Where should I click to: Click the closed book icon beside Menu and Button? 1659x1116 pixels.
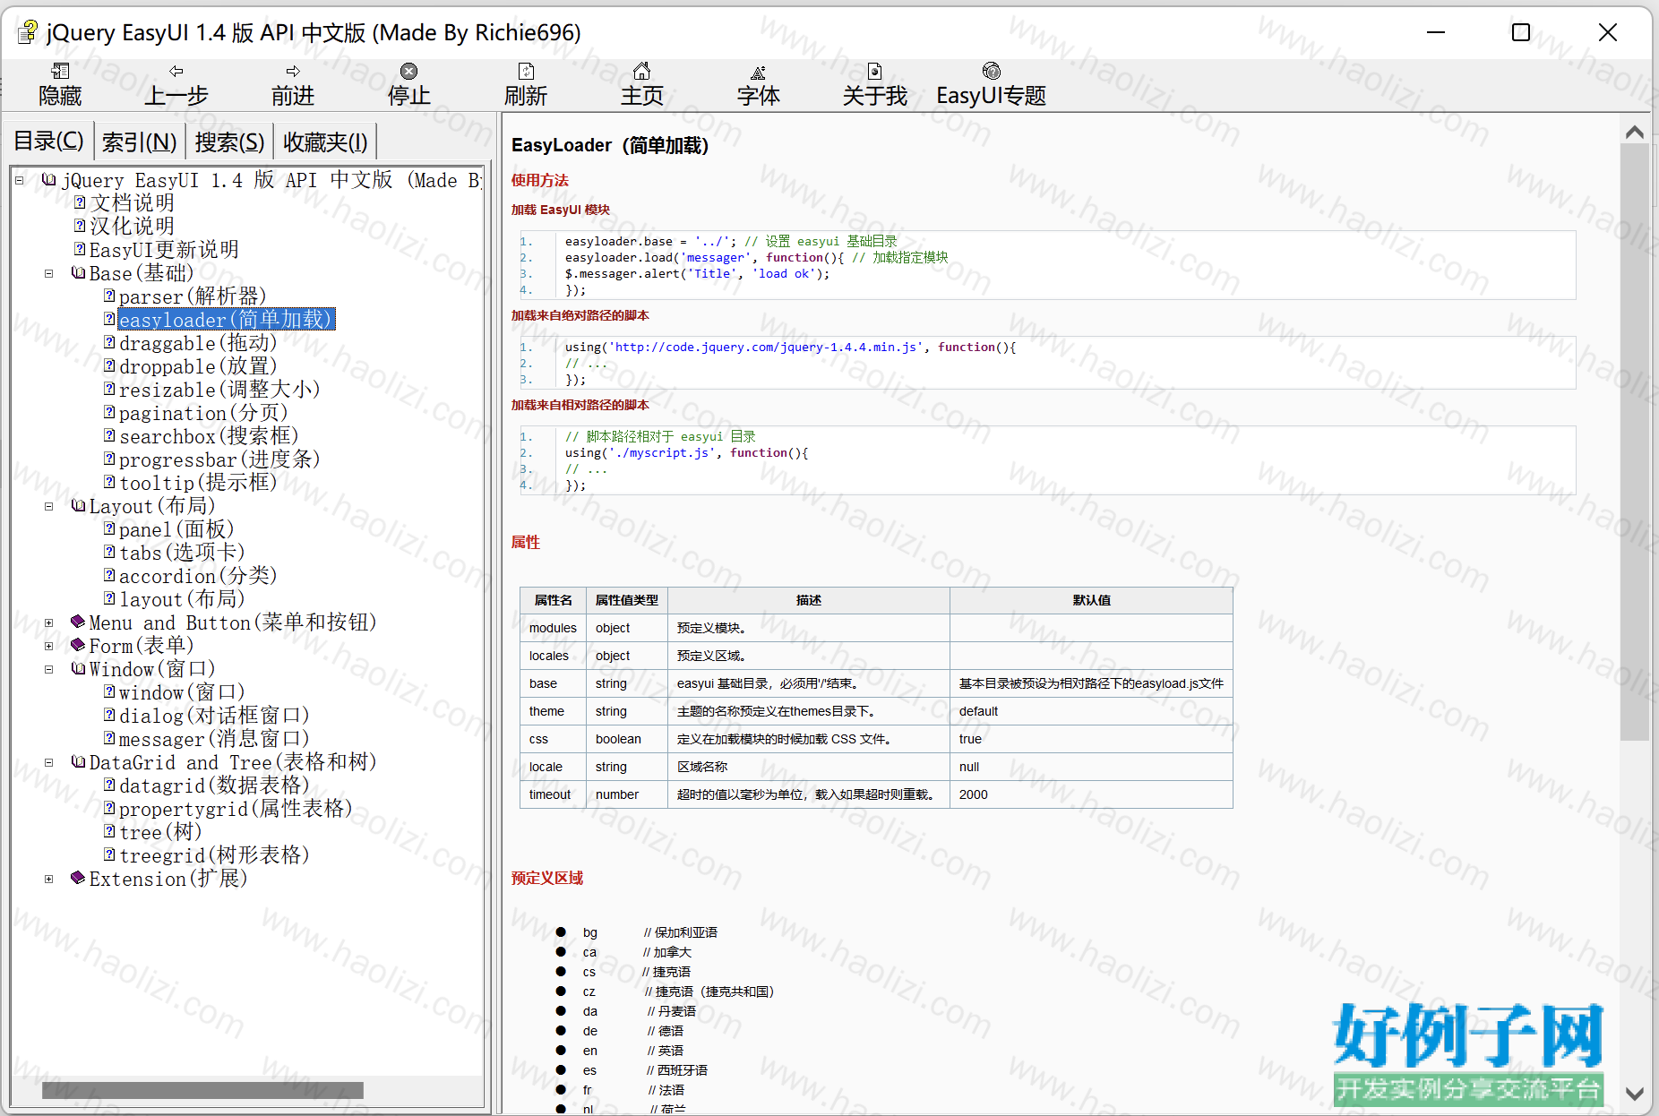click(x=79, y=622)
